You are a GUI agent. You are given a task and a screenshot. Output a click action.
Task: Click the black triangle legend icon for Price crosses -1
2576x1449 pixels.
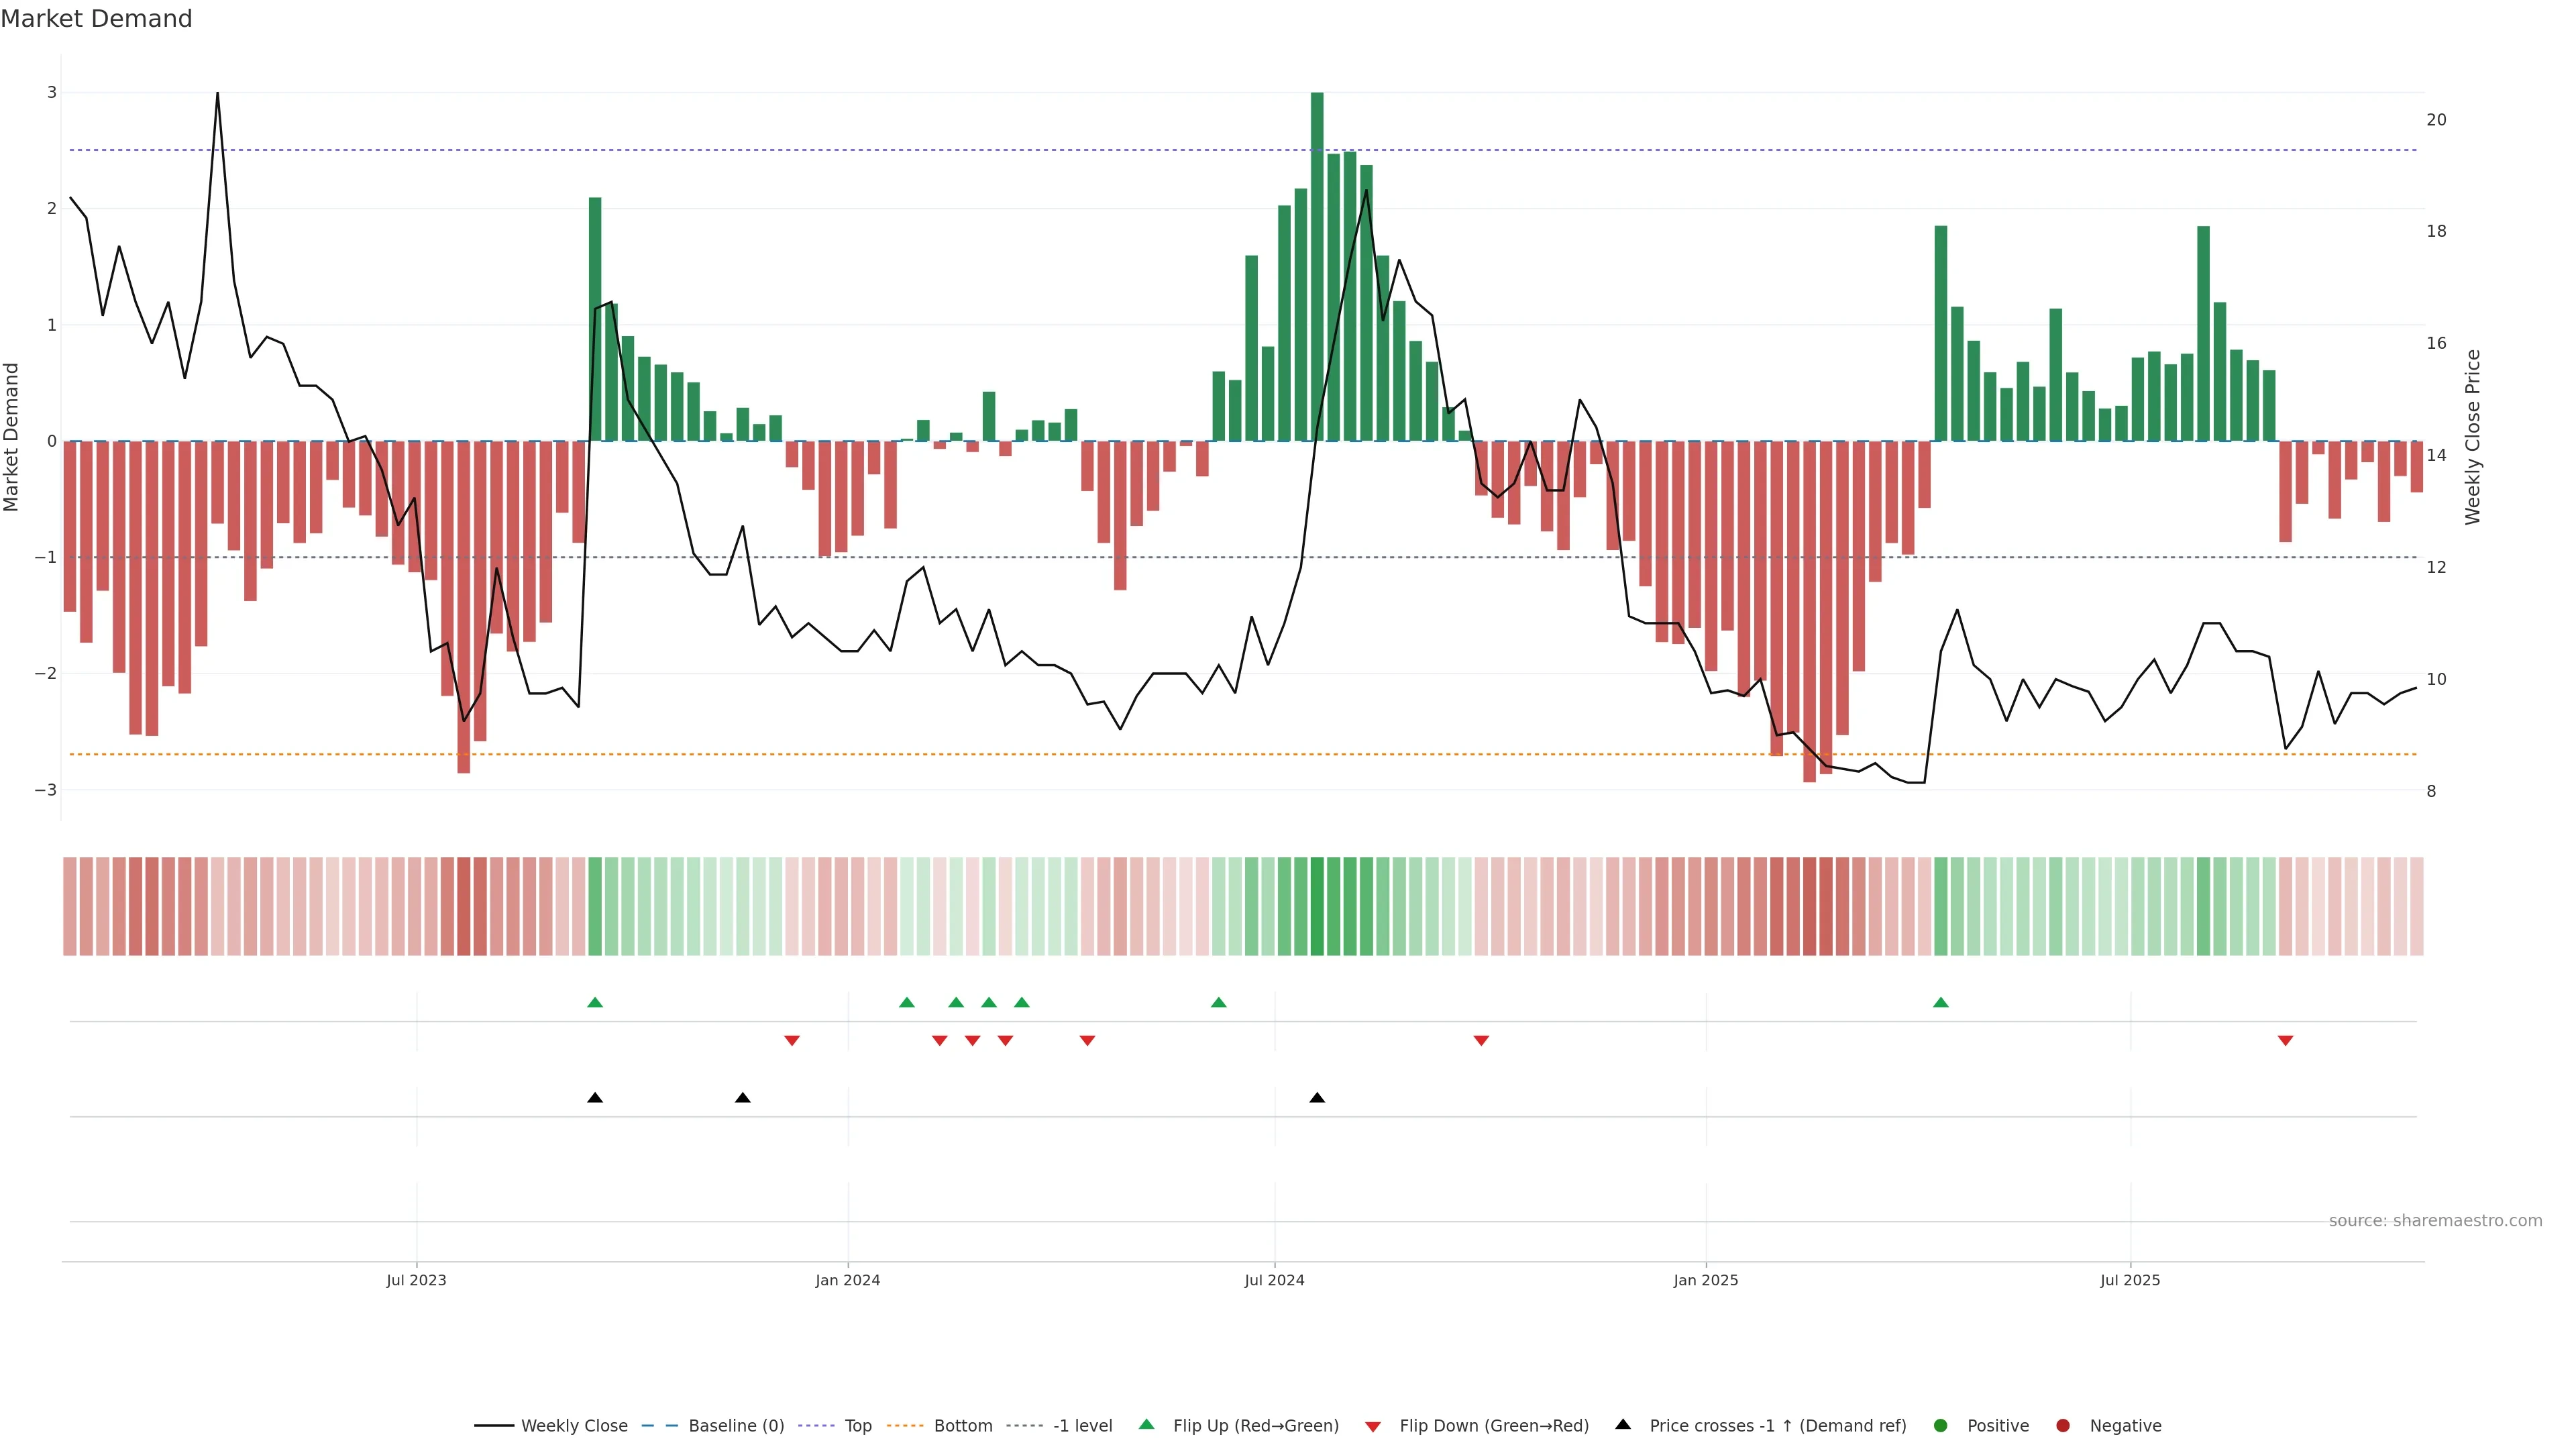[x=1623, y=1424]
